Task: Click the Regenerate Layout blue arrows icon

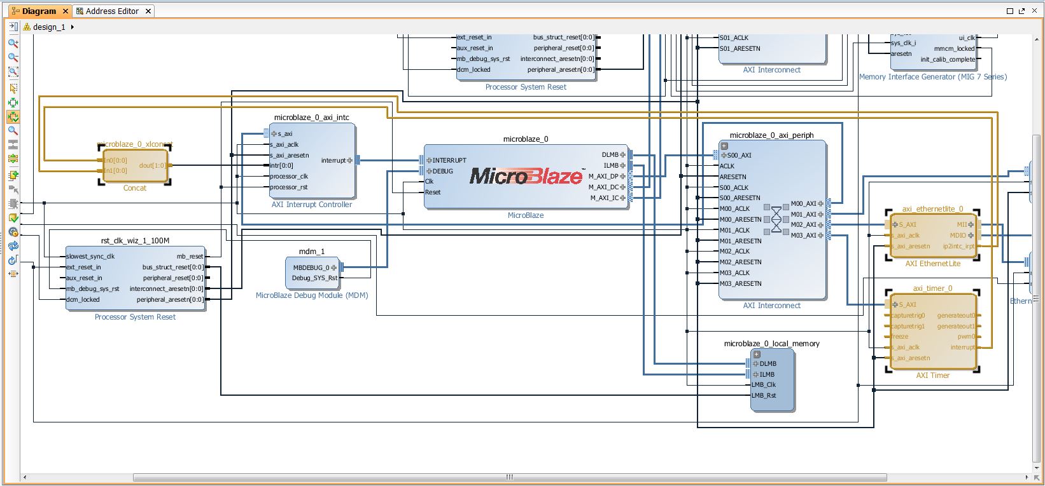Action: point(13,246)
